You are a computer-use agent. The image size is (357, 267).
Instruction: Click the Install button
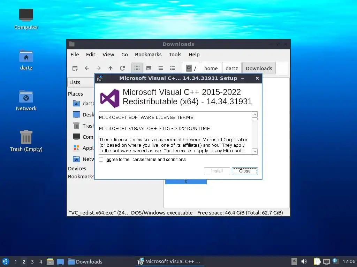coord(217,171)
